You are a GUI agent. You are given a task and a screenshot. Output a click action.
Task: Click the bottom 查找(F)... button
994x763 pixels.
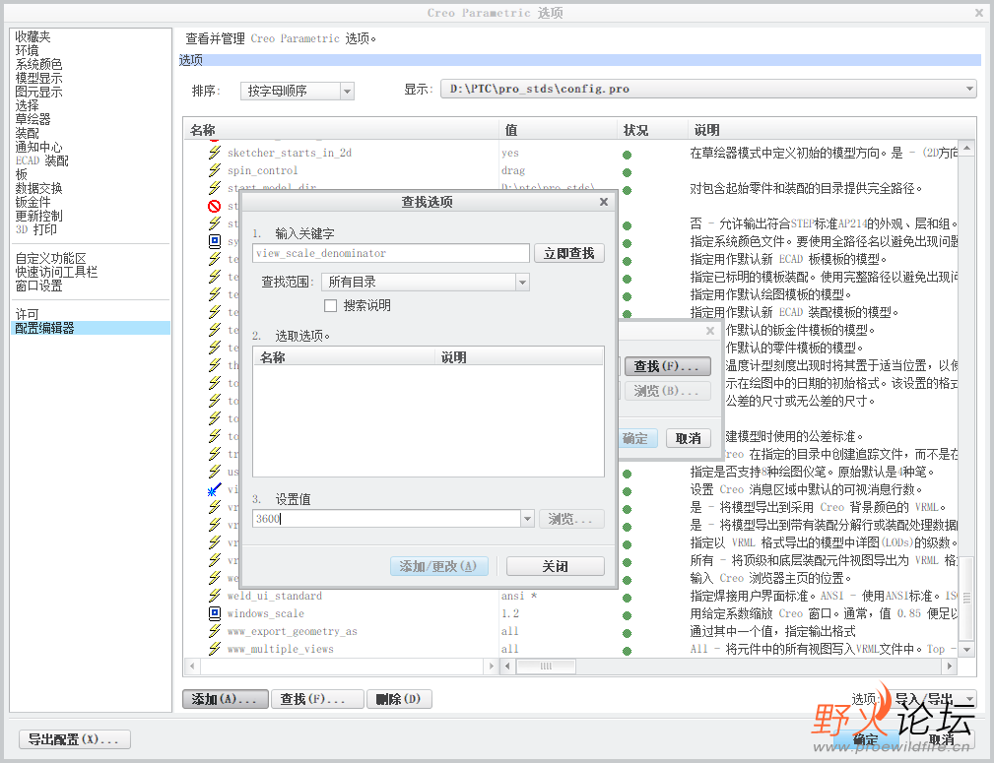tap(317, 699)
